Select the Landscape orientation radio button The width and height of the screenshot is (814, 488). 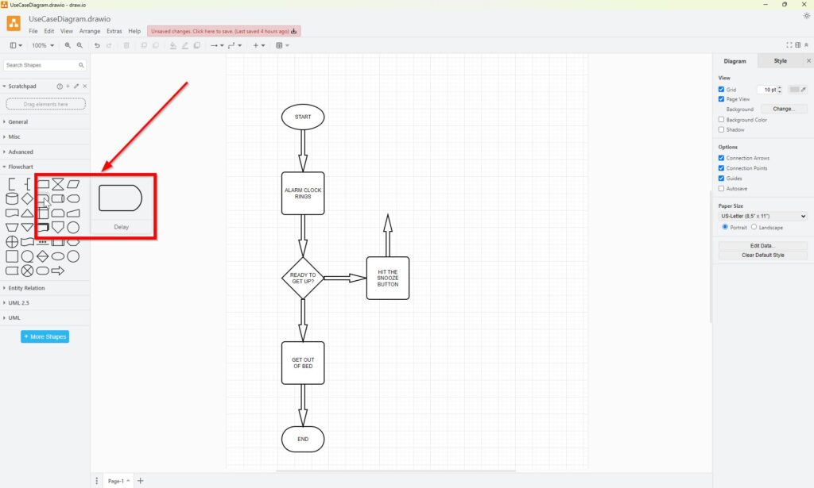tap(754, 227)
